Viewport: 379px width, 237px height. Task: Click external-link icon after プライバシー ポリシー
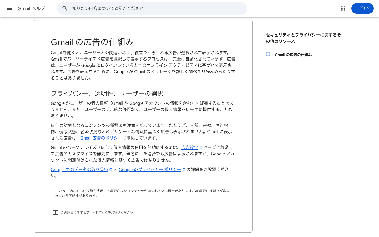tap(184, 170)
